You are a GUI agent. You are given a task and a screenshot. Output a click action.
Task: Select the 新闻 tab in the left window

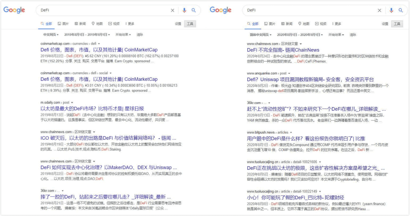click(x=80, y=24)
